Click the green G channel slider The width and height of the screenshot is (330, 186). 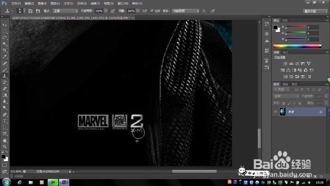pos(295,33)
